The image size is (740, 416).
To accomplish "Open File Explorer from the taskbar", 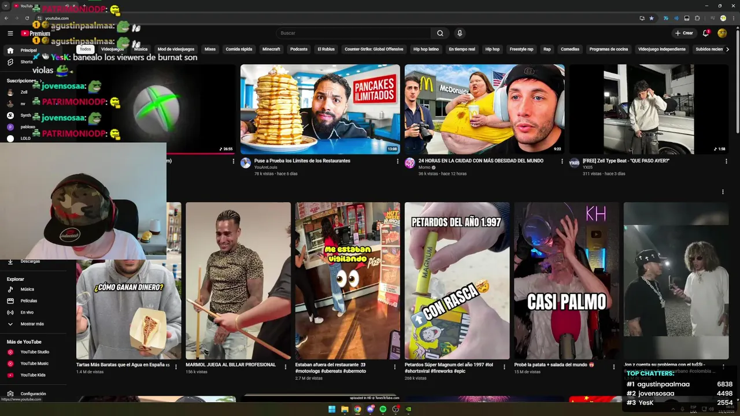I will pyautogui.click(x=345, y=409).
